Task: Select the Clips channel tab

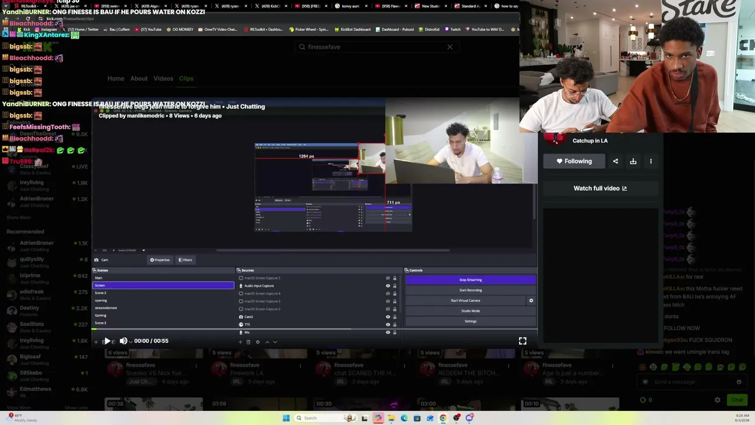Action: (x=186, y=79)
